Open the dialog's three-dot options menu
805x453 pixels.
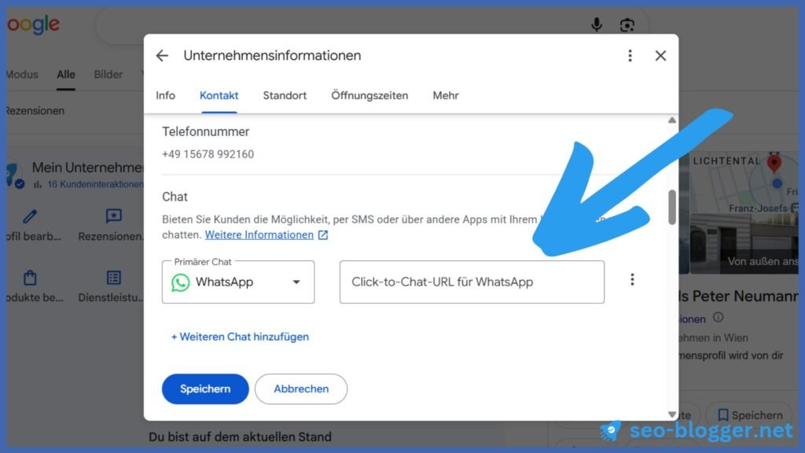tap(630, 56)
